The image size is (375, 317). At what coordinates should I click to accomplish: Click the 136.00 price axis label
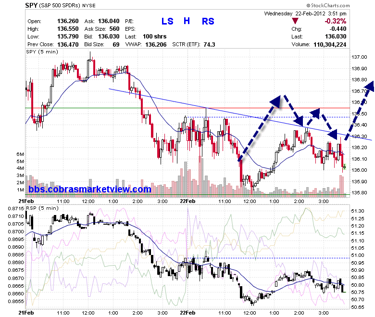359,170
